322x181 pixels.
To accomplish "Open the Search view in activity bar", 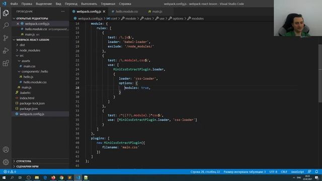I will [6, 26].
